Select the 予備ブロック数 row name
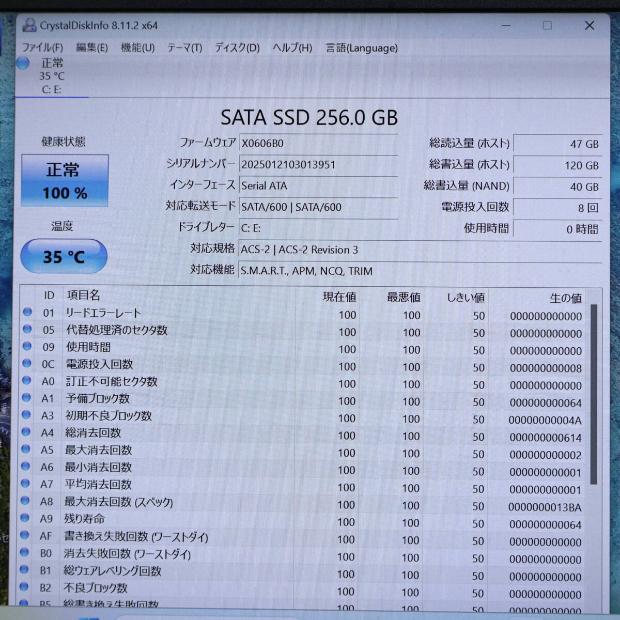This screenshot has width=620, height=620. (98, 398)
